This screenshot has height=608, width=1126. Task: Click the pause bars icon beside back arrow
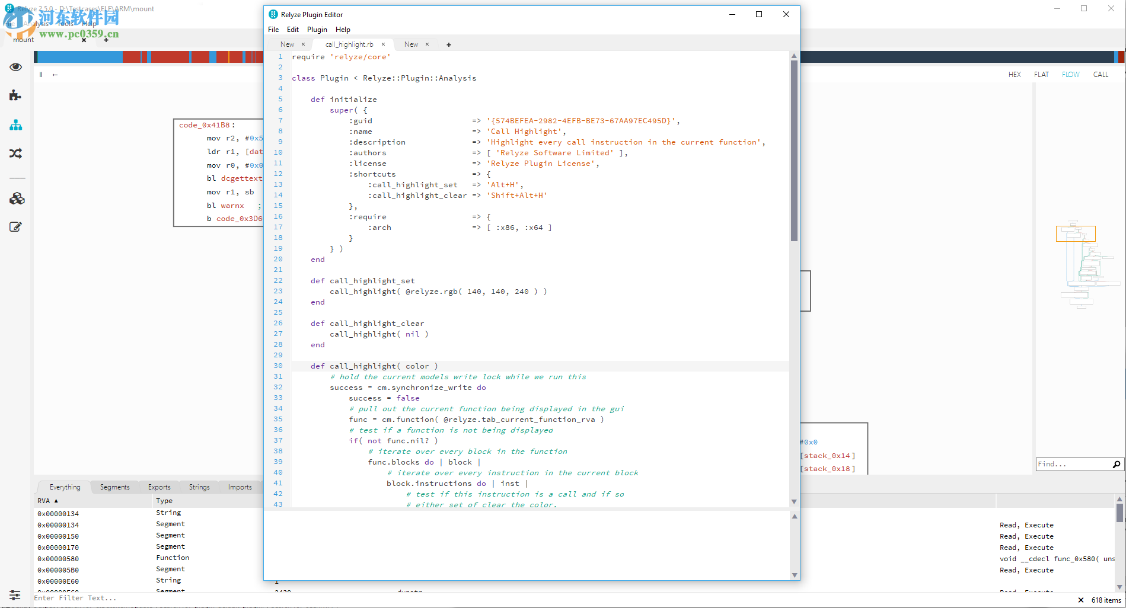click(x=41, y=75)
